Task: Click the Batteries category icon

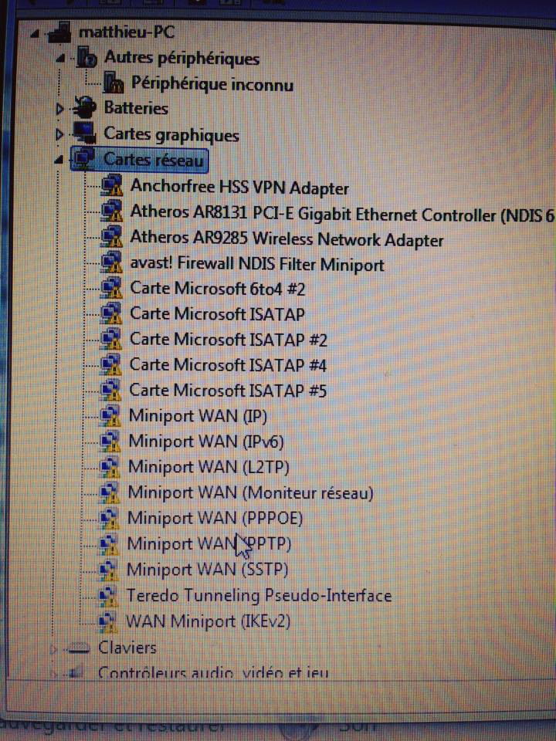Action: 84,108
